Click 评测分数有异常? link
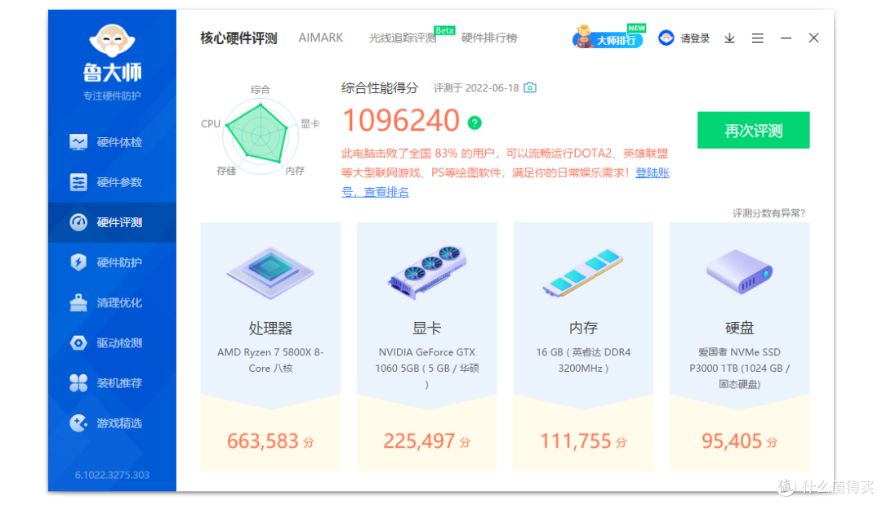882x505 pixels. click(x=768, y=212)
